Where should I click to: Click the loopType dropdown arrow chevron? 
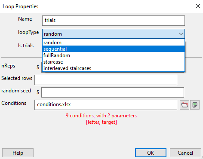click(181, 34)
